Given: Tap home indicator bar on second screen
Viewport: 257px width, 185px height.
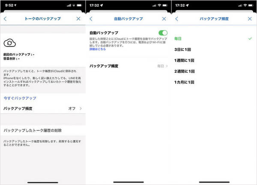Looking at the screenshot, I should click(128, 182).
